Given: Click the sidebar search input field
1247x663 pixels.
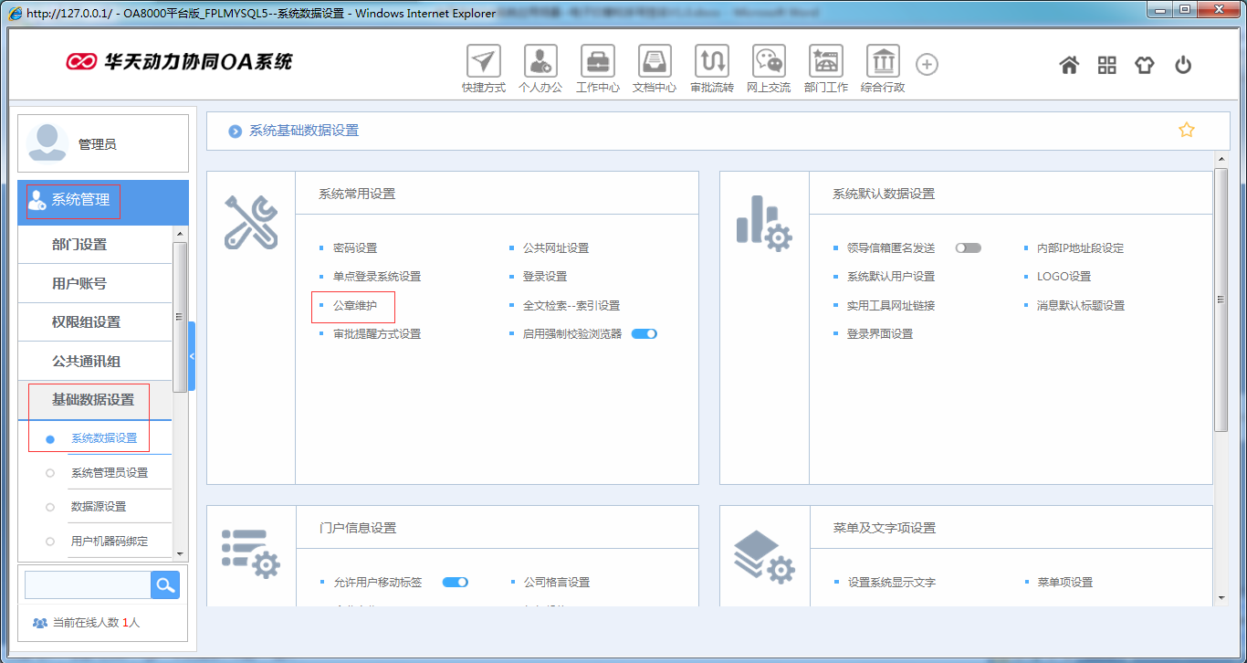Looking at the screenshot, I should pyautogui.click(x=88, y=585).
